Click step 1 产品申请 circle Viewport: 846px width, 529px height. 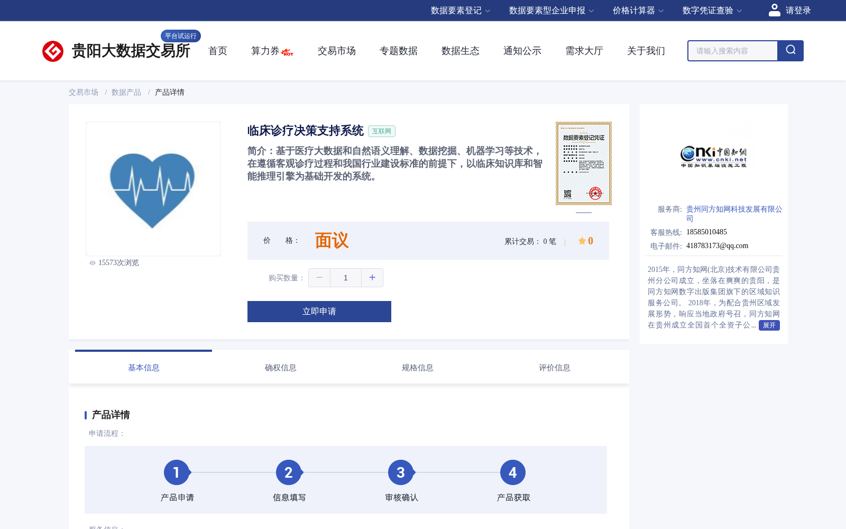click(x=177, y=472)
